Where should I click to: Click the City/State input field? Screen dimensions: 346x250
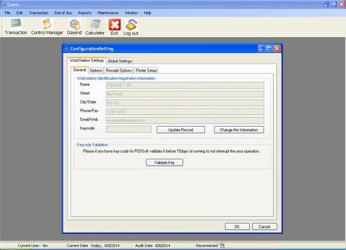pyautogui.click(x=185, y=103)
